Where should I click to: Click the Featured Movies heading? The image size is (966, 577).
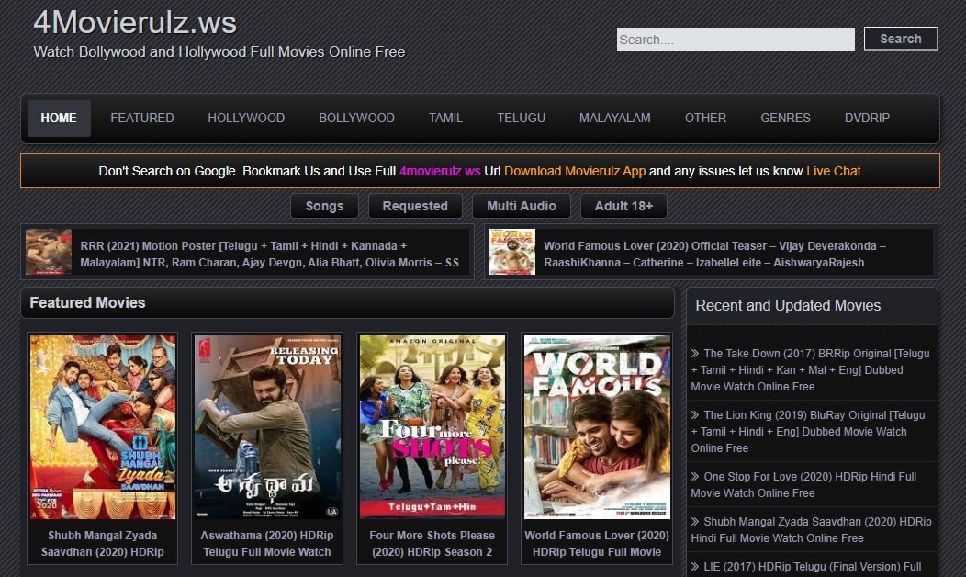coord(87,302)
